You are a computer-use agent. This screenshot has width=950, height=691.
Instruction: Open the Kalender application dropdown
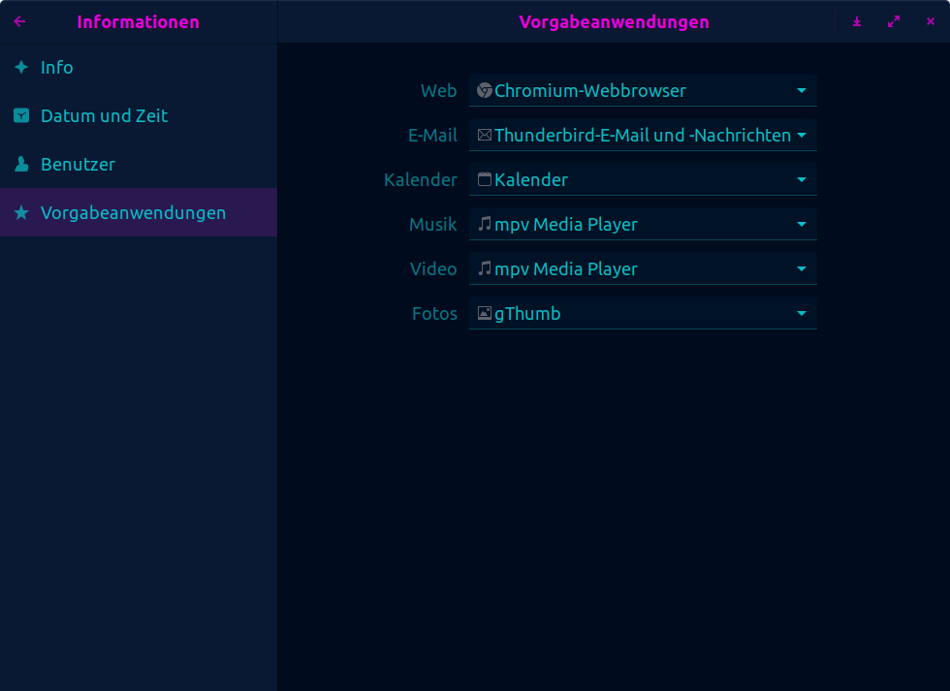tap(643, 179)
